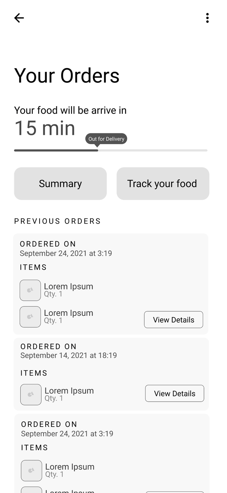Screen dimensions: 227x493
Task: Tap second item thumbnail in top order card
Action: pos(30,317)
